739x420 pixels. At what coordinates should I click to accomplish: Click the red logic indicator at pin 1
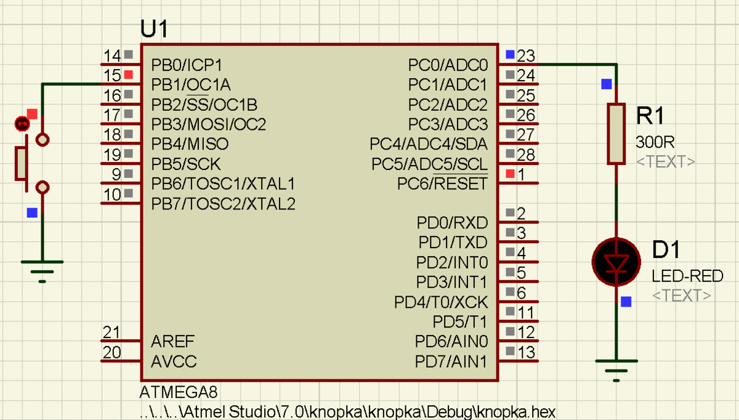click(x=510, y=174)
